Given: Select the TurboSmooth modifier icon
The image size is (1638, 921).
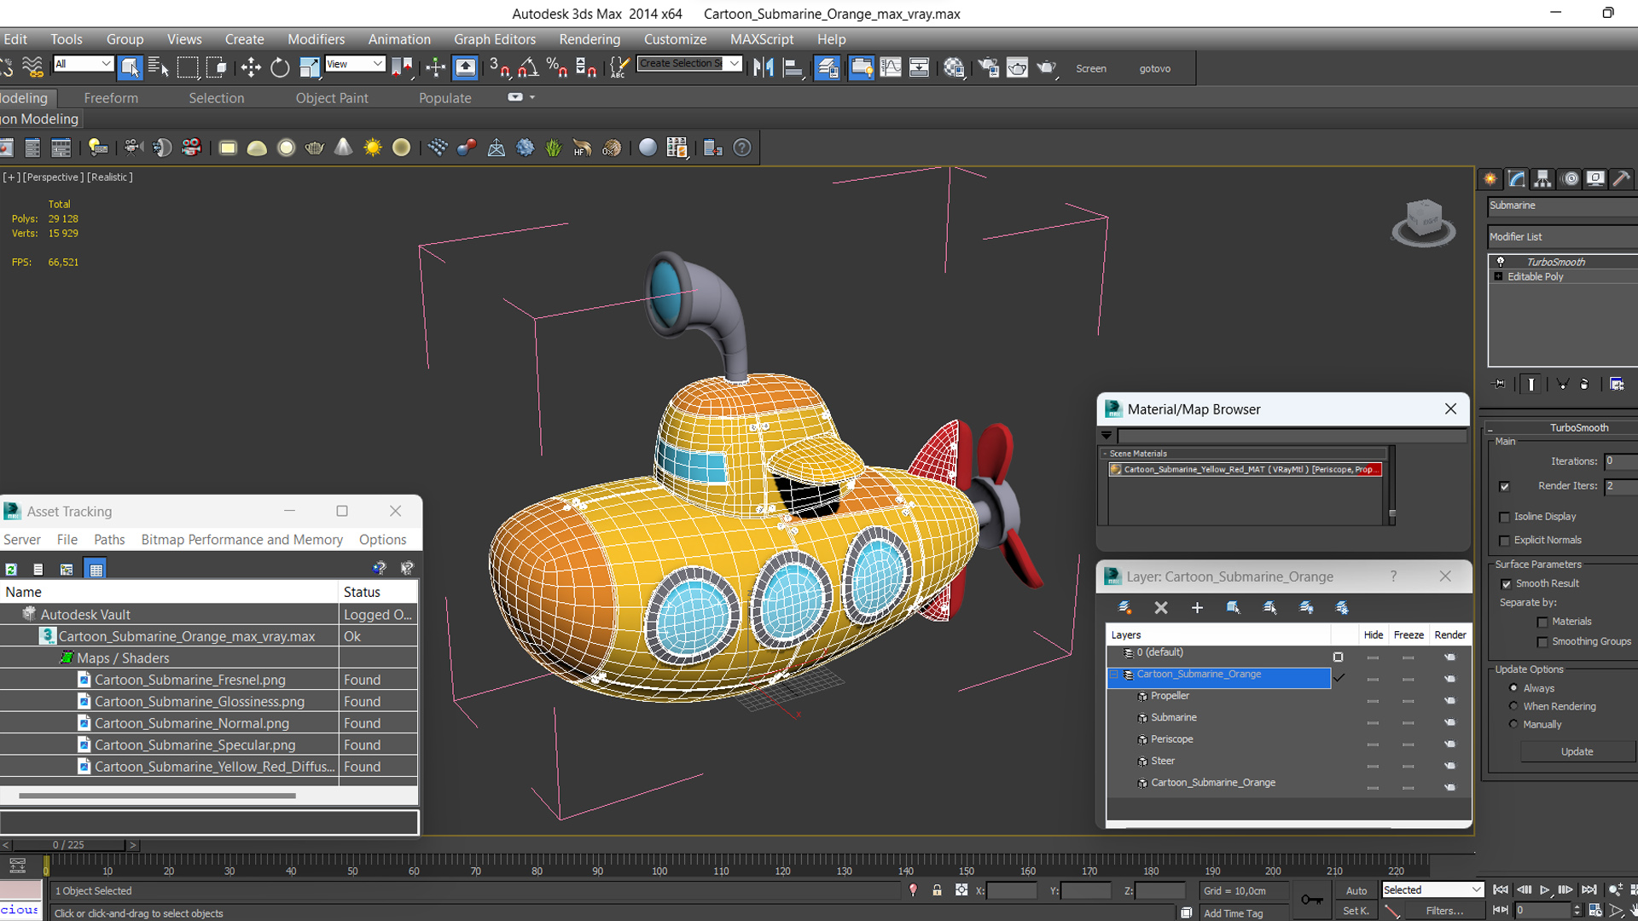Looking at the screenshot, I should tap(1500, 261).
